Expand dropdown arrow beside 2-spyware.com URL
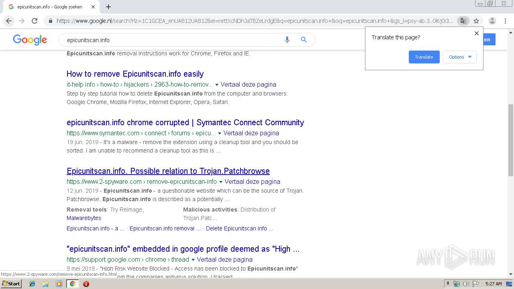514x289 pixels. point(221,182)
